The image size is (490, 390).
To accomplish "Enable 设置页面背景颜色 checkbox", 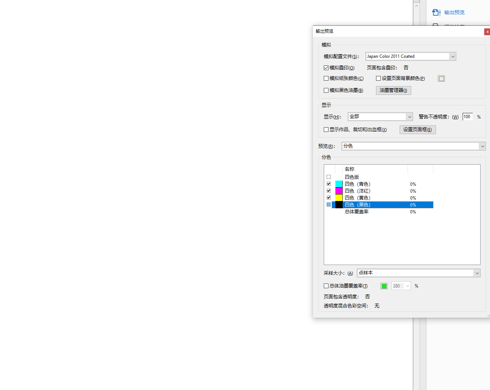I will click(378, 79).
